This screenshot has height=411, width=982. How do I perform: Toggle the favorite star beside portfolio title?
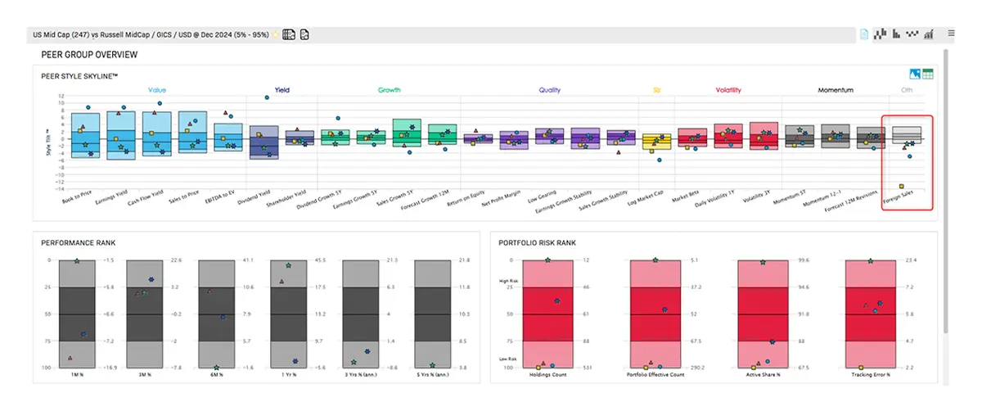pyautogui.click(x=277, y=34)
